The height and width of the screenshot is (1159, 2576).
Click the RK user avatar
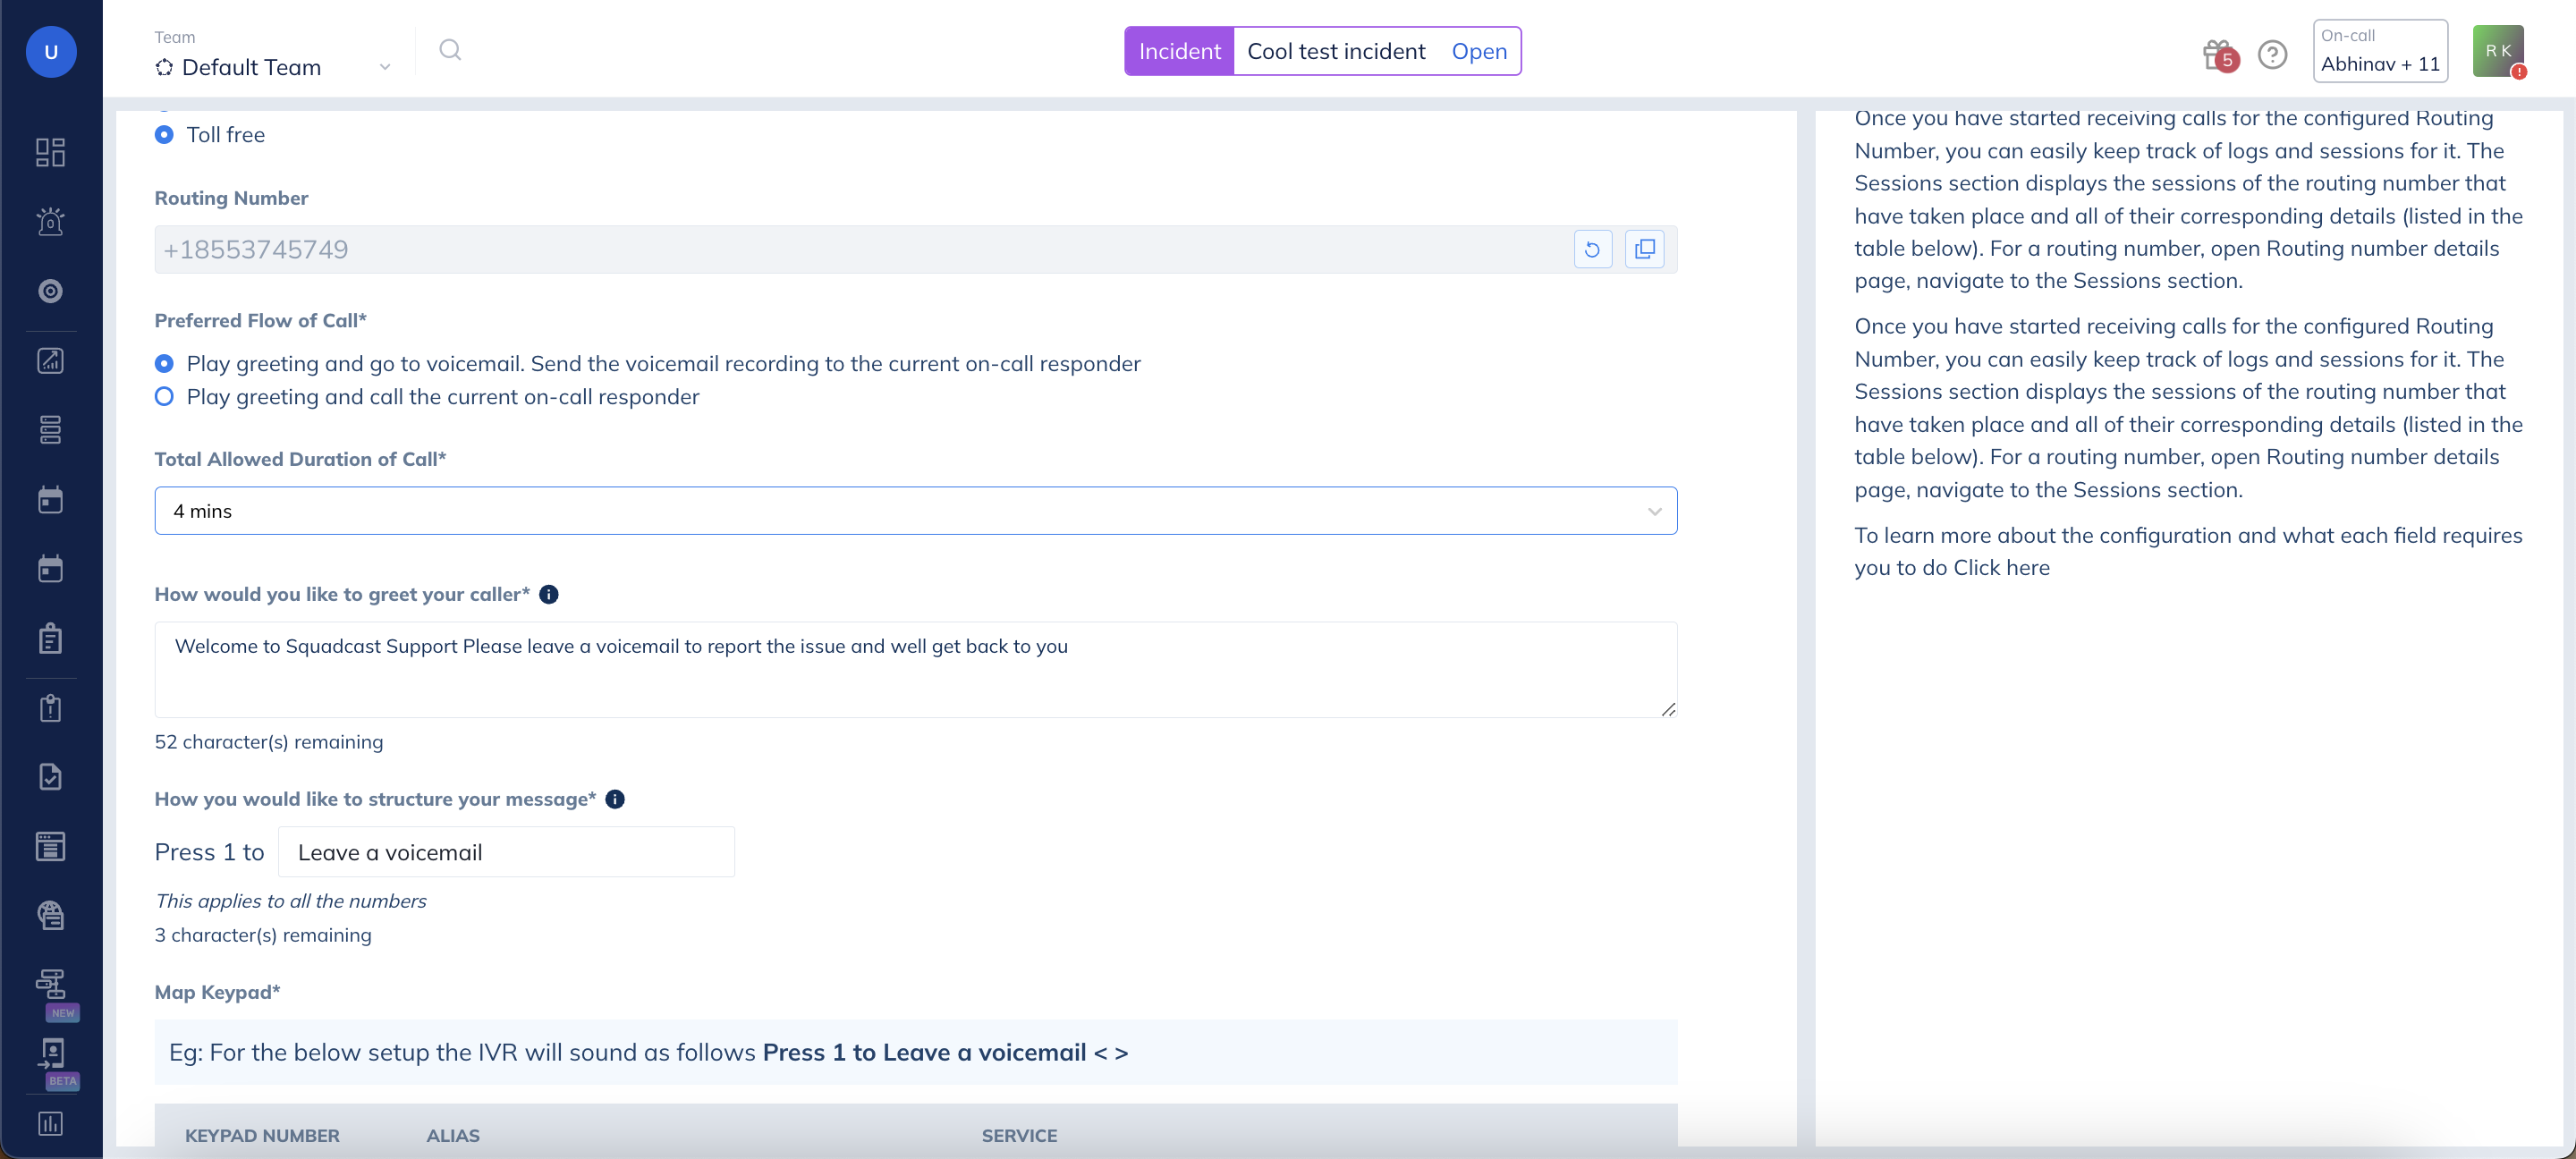click(2497, 51)
